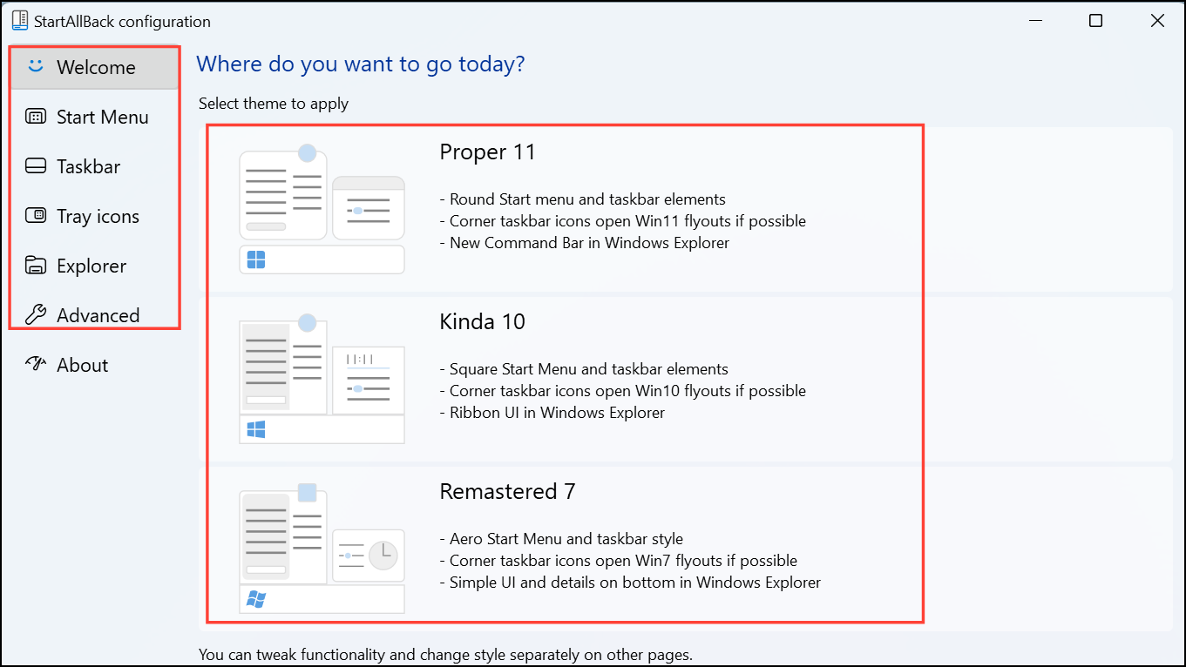The height and width of the screenshot is (667, 1186).
Task: Click "Square Start Menu and taskbar elements" text
Action: [589, 369]
